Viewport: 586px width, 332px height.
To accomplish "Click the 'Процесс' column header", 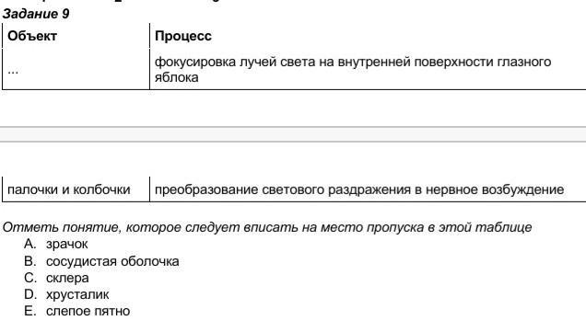I will [x=183, y=36].
